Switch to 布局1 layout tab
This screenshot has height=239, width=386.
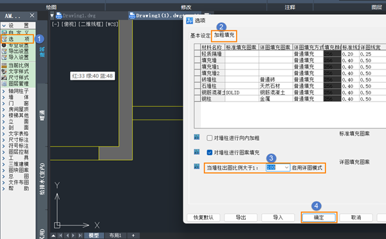click(x=115, y=236)
